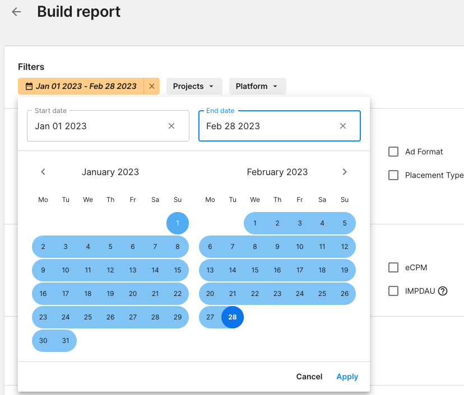Tick the eCPM metric checkbox
Viewport: 464px width, 395px height.
[x=393, y=267]
